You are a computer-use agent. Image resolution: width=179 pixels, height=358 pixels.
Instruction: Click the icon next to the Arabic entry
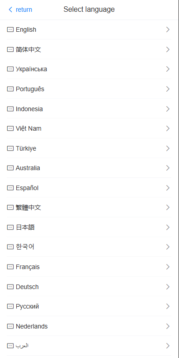click(10, 346)
